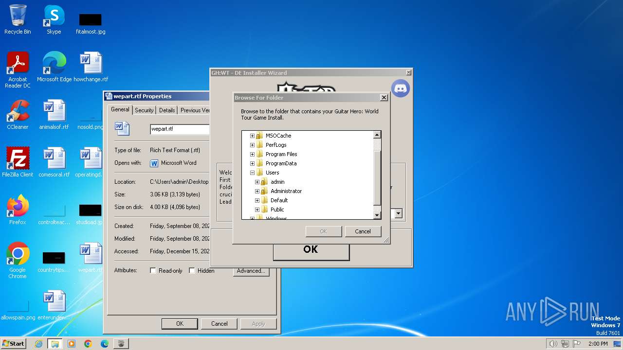Image resolution: width=623 pixels, height=350 pixels.
Task: Expand the Public user folder
Action: tap(257, 210)
